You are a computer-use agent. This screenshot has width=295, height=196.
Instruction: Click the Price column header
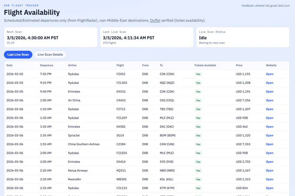[x=239, y=65]
